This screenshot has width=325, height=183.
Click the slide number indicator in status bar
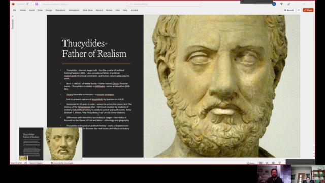16,163
